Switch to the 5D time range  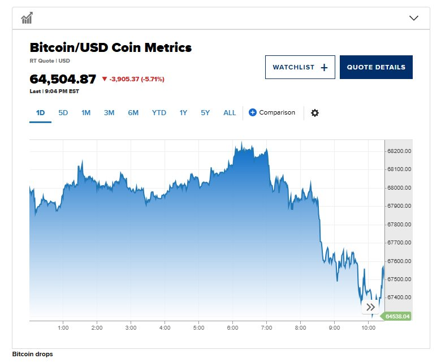coord(63,113)
